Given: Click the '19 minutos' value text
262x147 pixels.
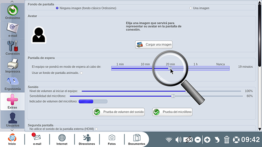Looking at the screenshot, I should (x=245, y=66).
